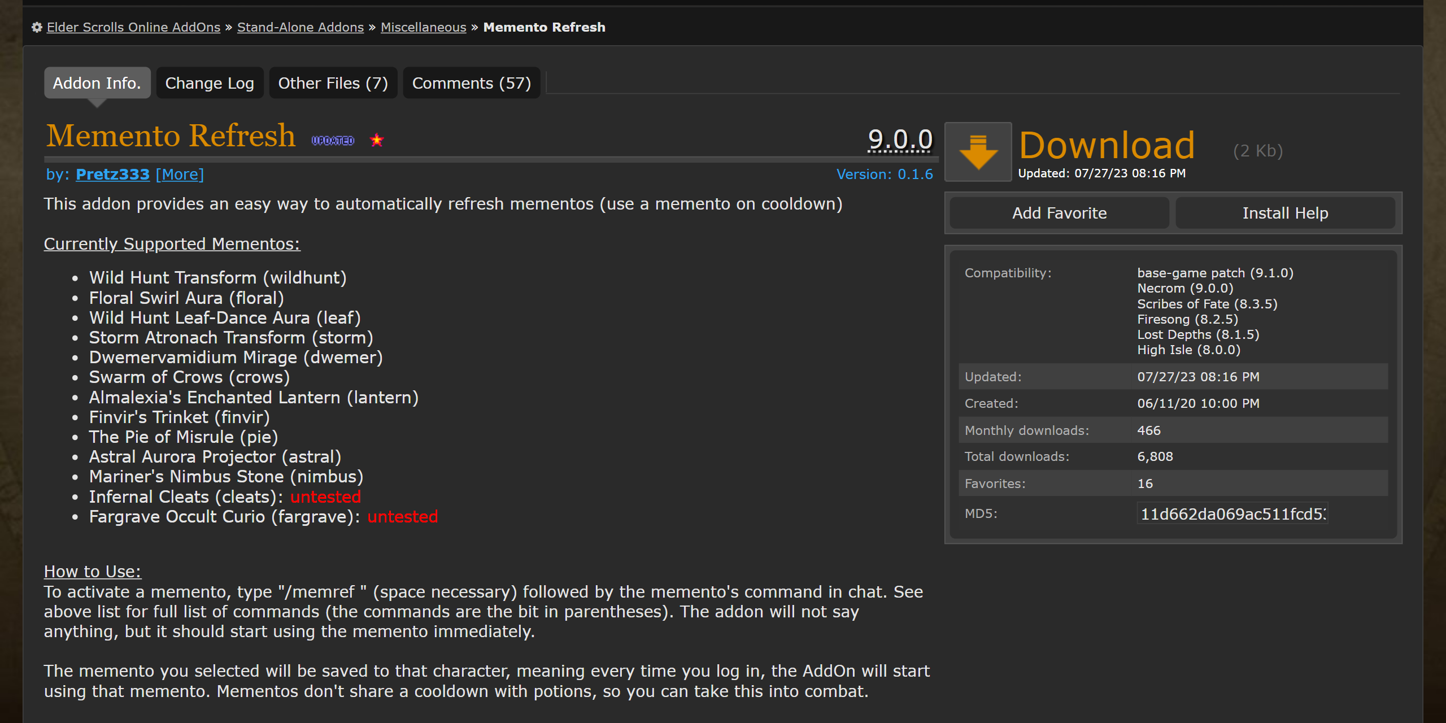Open Stand-Alone Addons breadcrumb link

point(300,27)
